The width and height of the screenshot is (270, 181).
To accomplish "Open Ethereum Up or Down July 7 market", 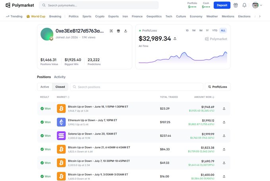I will click(93, 120).
